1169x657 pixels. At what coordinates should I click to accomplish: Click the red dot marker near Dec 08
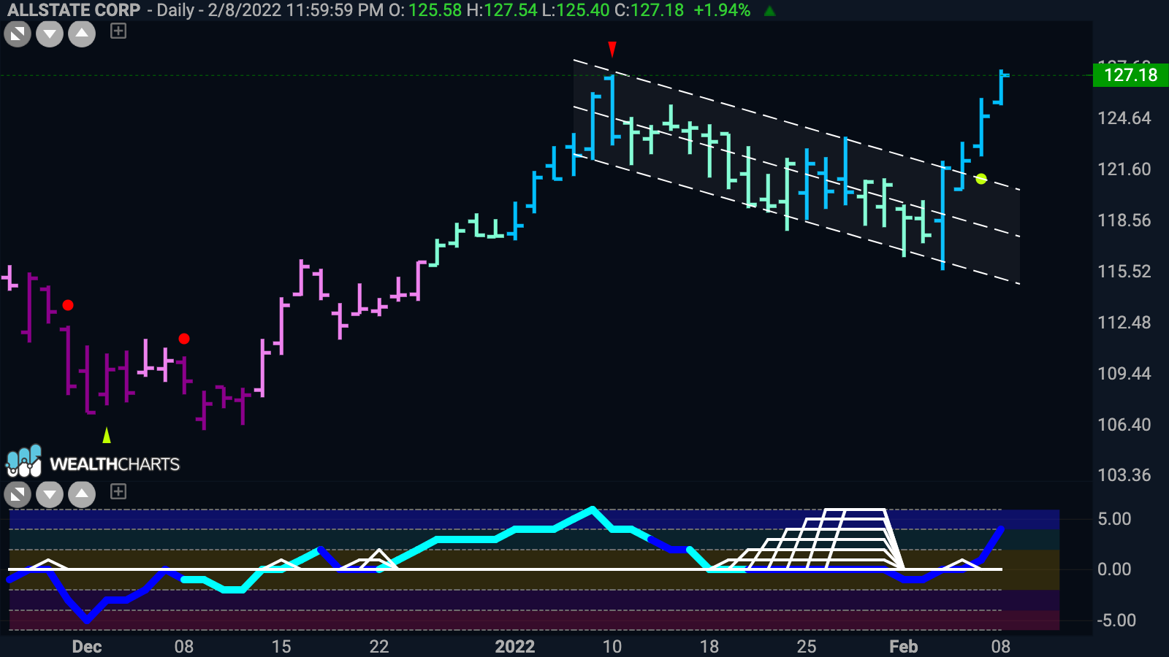tap(184, 339)
